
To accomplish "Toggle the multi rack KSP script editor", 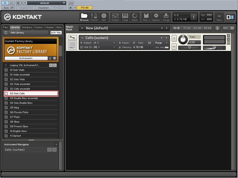I will pos(217,28).
